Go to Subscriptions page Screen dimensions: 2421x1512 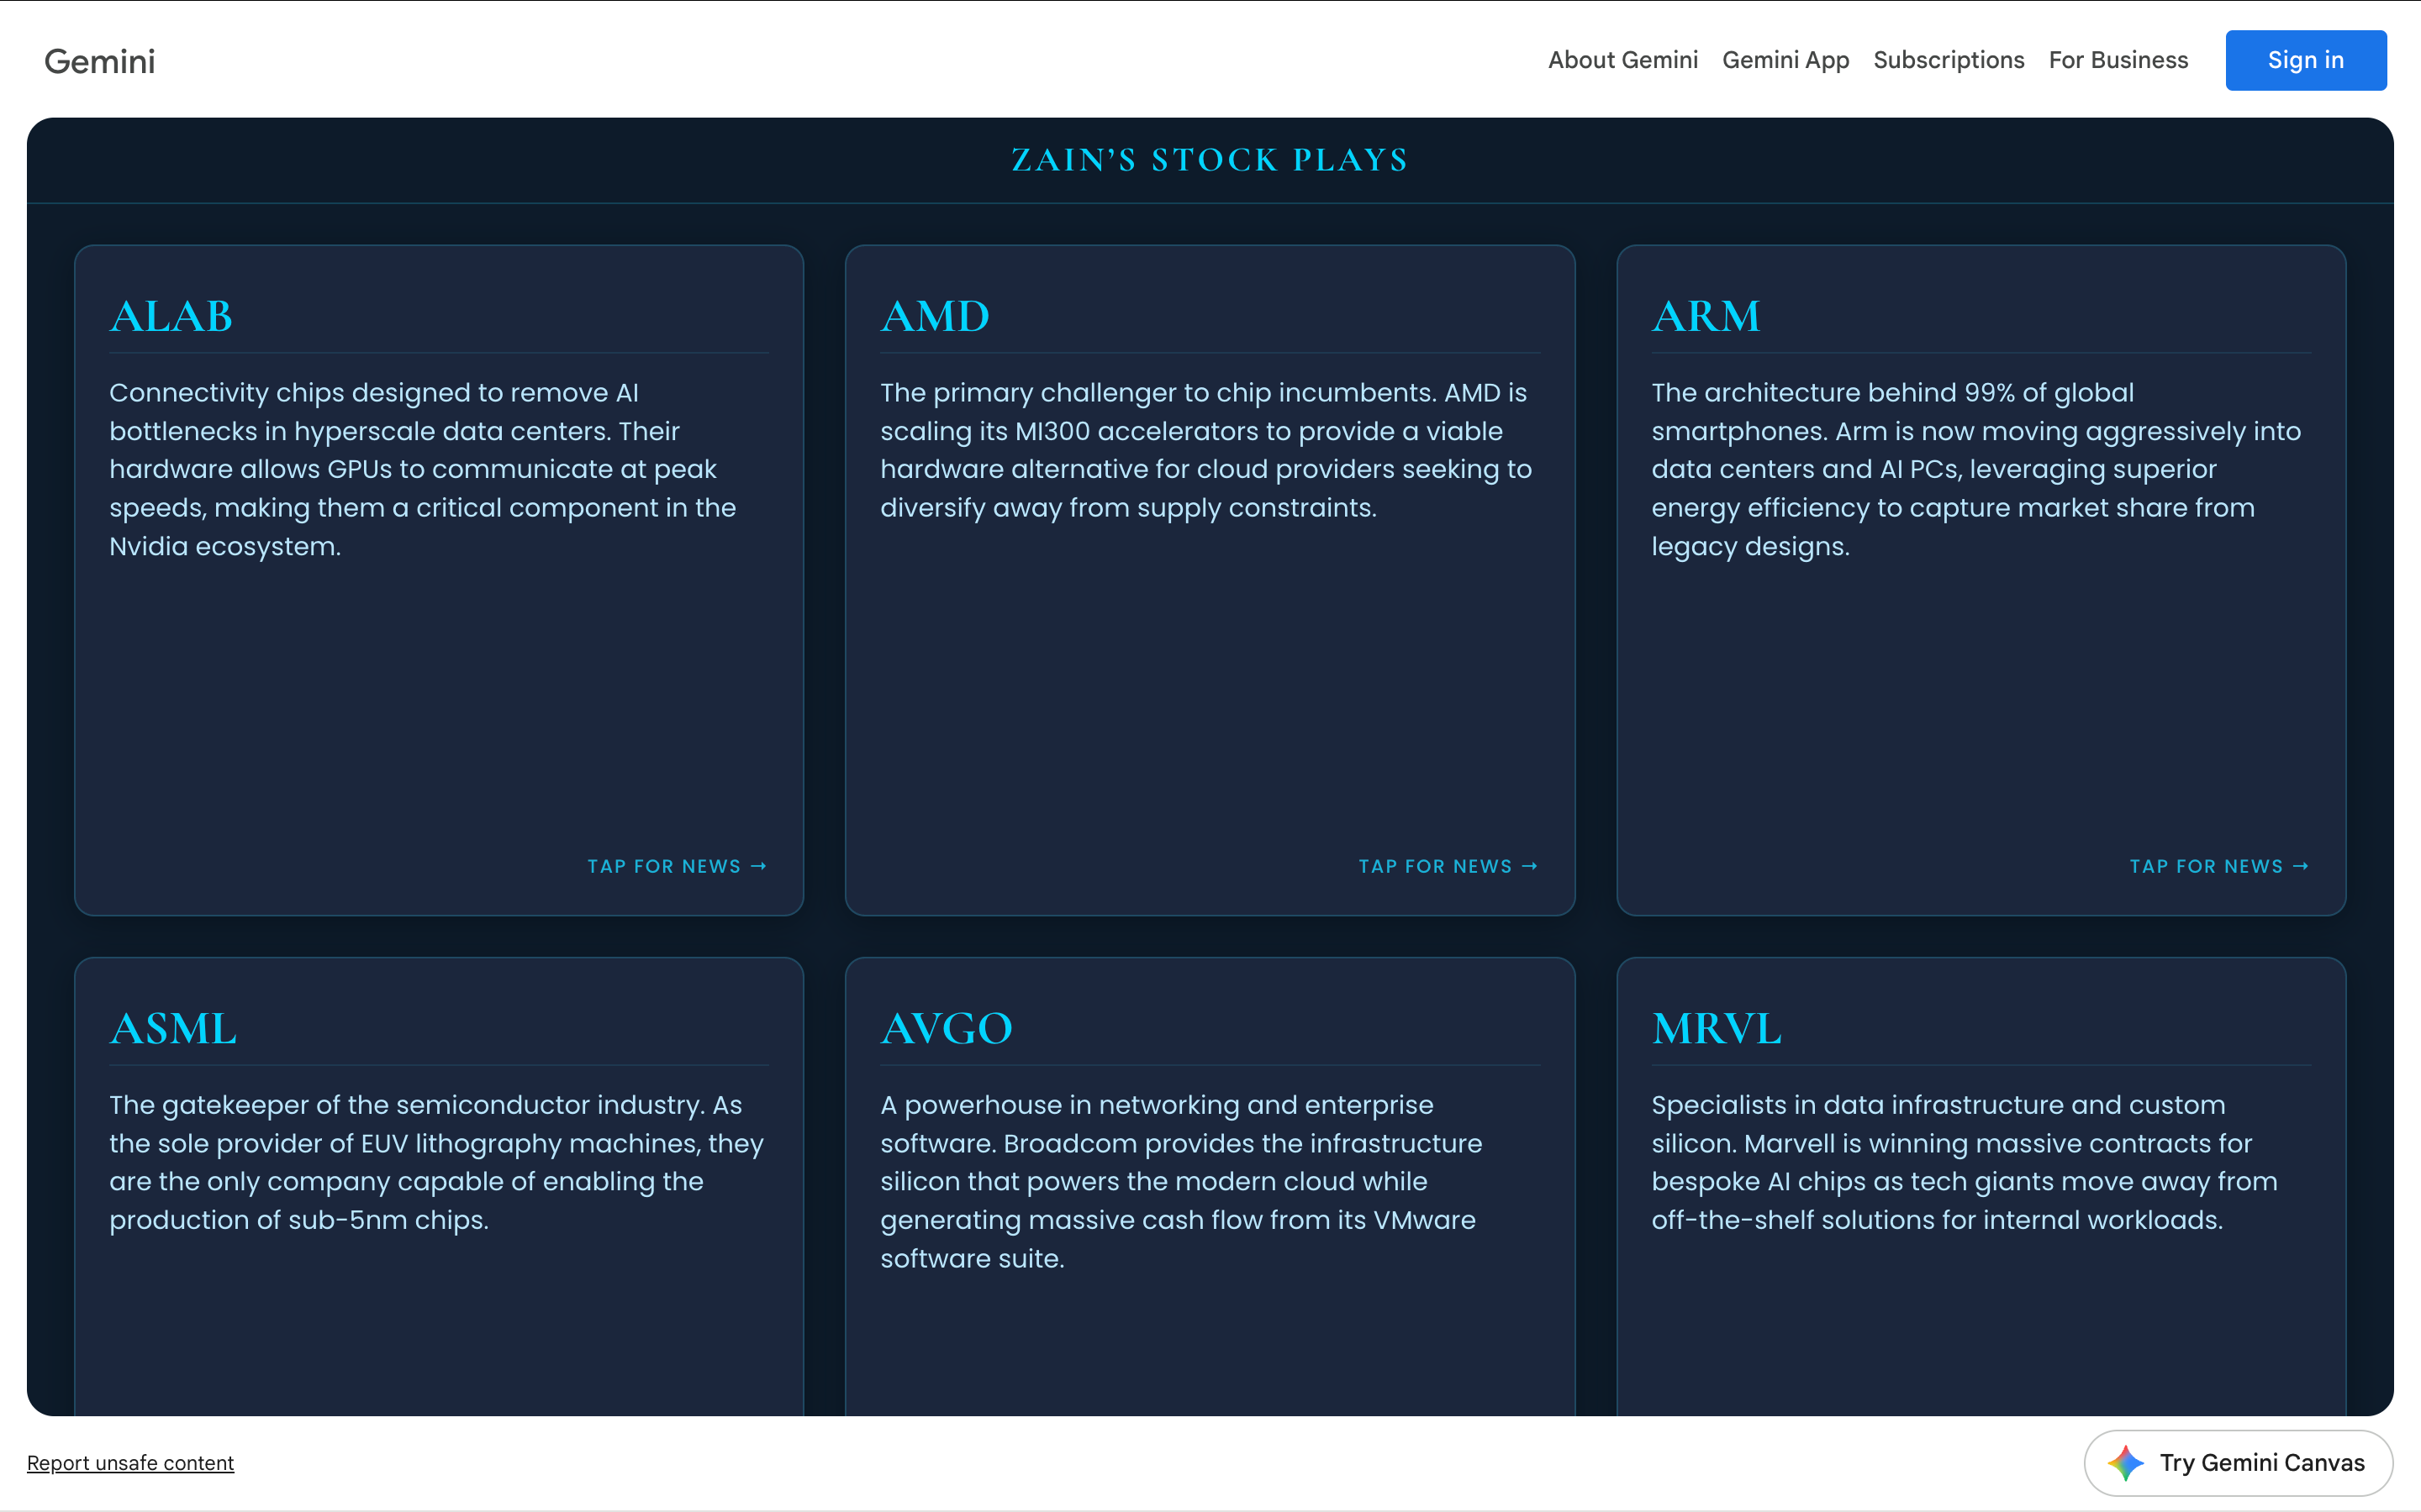pyautogui.click(x=1948, y=60)
